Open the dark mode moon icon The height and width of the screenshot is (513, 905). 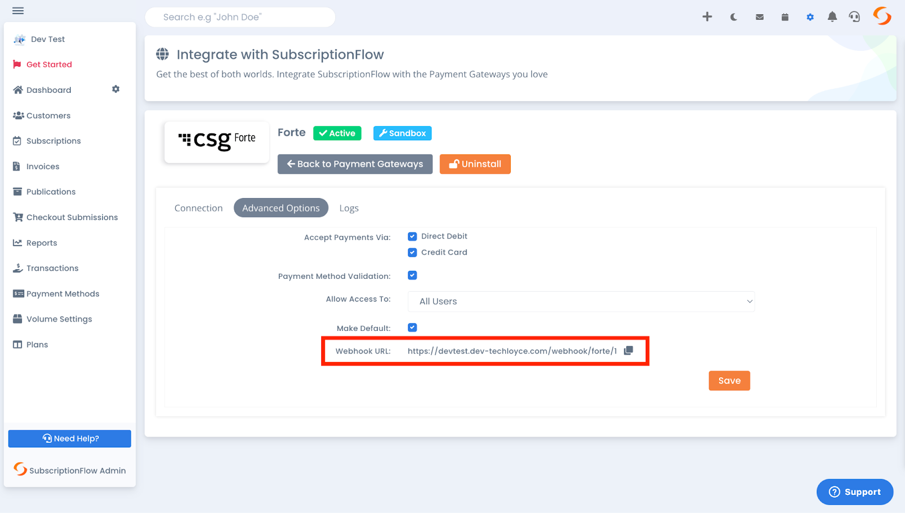(x=733, y=17)
